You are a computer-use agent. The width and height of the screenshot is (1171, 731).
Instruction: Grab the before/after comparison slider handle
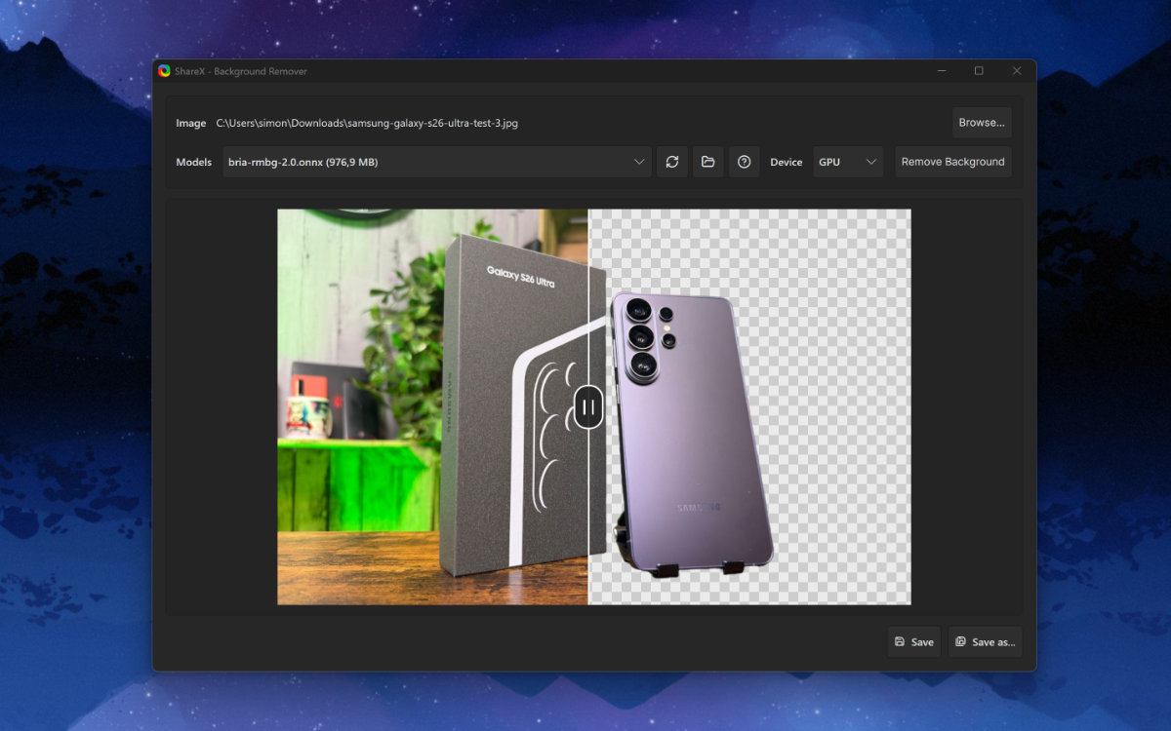click(588, 406)
